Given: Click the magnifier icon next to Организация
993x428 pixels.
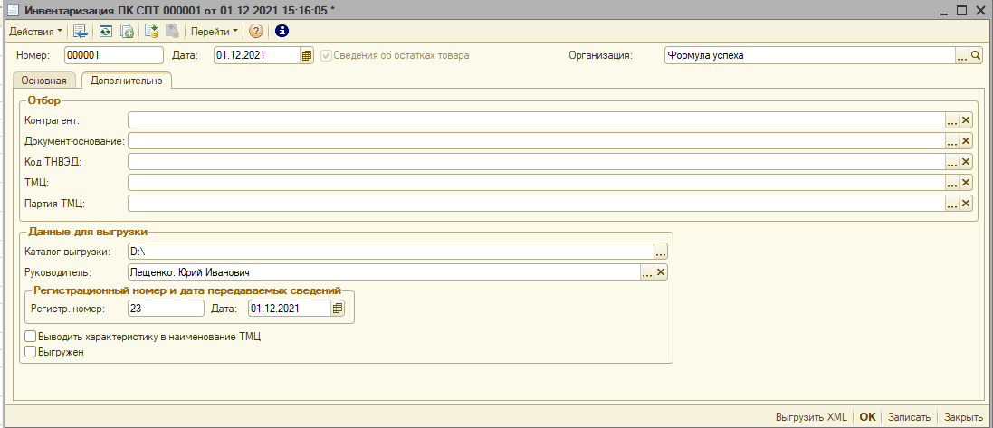Looking at the screenshot, I should 976,55.
